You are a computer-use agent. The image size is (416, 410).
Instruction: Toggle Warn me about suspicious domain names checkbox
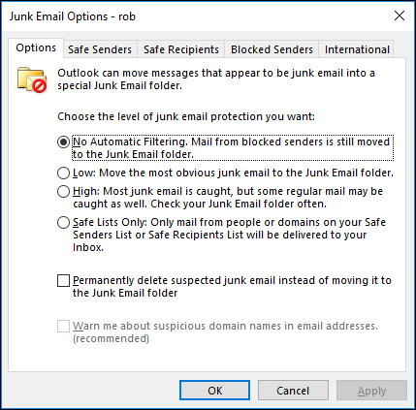[63, 326]
